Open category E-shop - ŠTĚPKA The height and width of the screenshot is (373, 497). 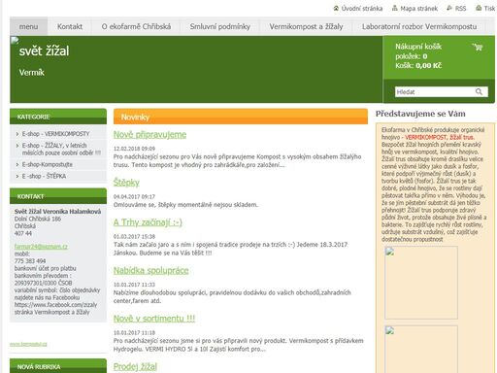[x=44, y=176]
